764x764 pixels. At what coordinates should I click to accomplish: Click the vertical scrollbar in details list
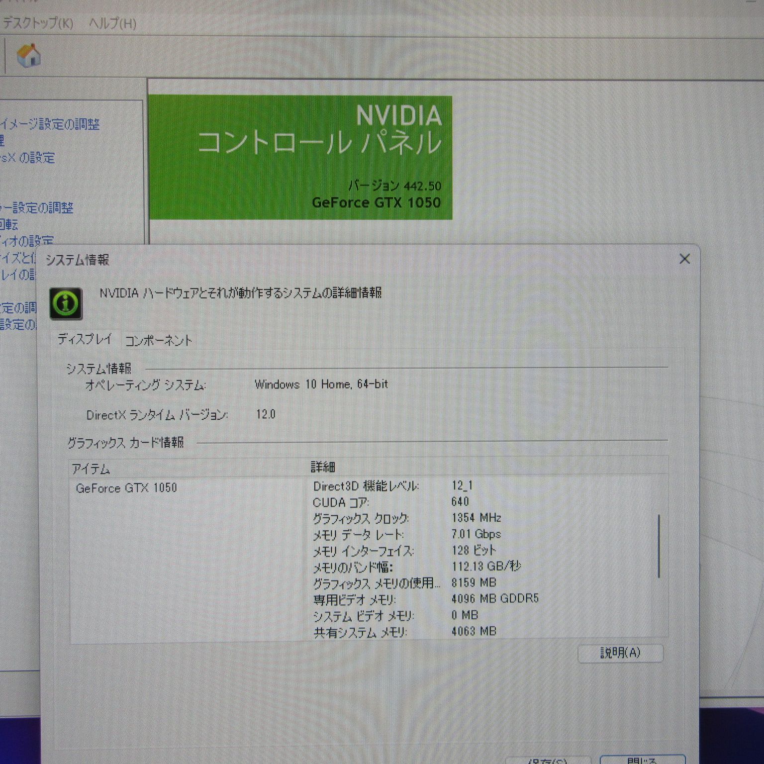coord(659,546)
